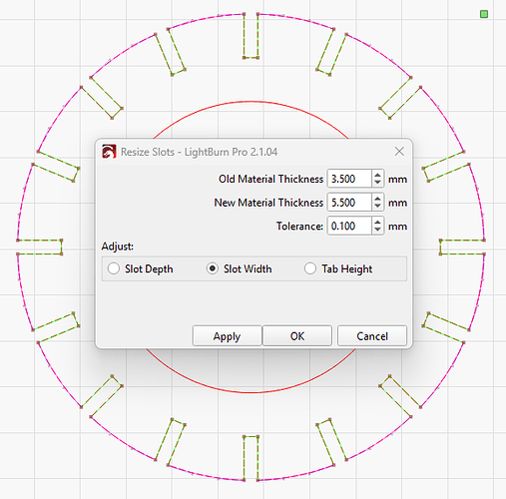Increase New Material Thickness with up arrow
This screenshot has height=499, width=506.
tap(377, 198)
